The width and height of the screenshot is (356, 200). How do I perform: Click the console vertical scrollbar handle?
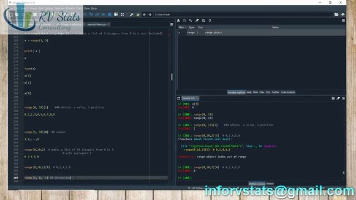(x=344, y=173)
